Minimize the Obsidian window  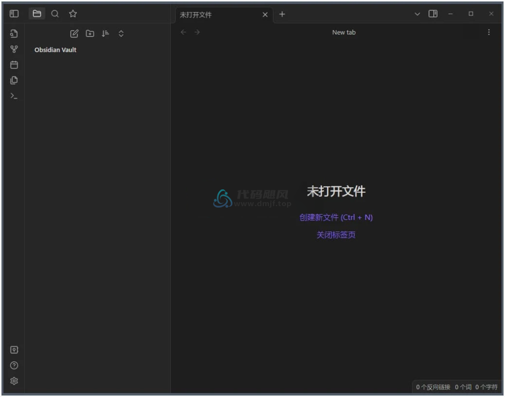pyautogui.click(x=451, y=14)
